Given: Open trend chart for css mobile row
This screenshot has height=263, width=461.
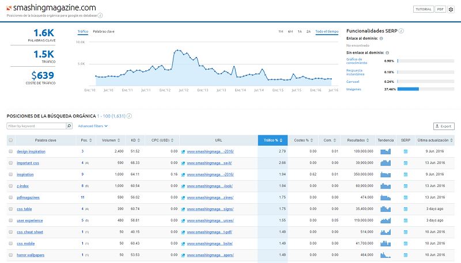Looking at the screenshot, I should [x=386, y=243].
